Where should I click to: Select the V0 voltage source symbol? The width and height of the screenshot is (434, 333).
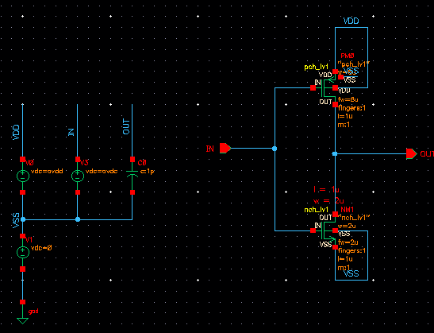[x=23, y=176]
